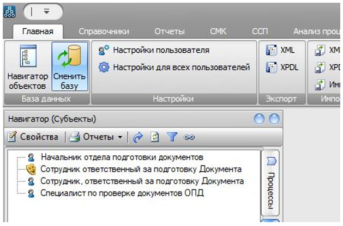343x226 pixels.
Task: Export to XPDL in the Экспорт group
Action: 282,68
